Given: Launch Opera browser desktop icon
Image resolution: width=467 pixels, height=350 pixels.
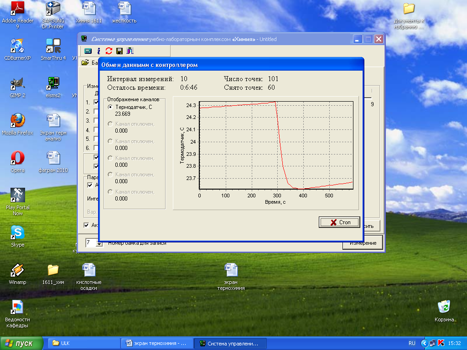Looking at the screenshot, I should (17, 162).
